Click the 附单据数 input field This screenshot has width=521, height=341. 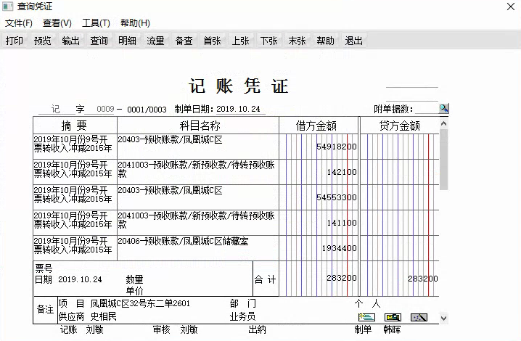[x=426, y=108]
